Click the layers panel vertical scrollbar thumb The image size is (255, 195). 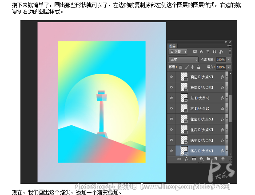(230, 108)
